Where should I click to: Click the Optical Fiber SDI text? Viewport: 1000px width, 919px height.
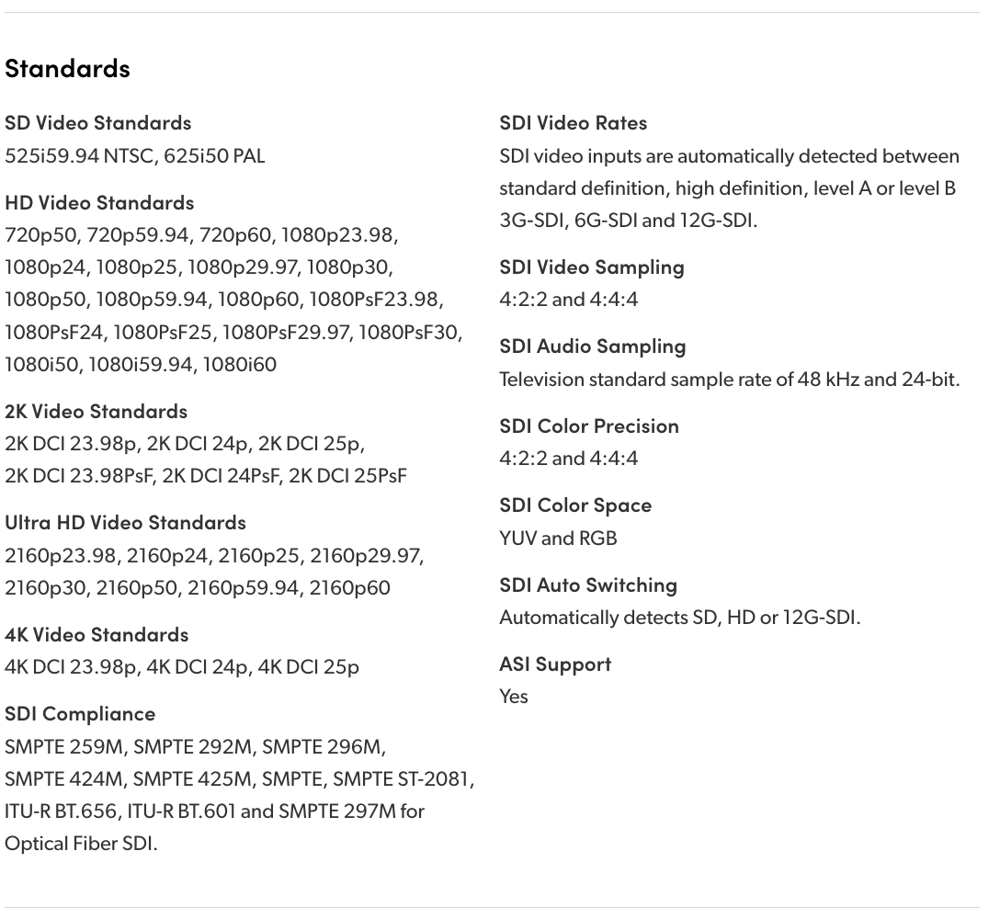point(81,844)
